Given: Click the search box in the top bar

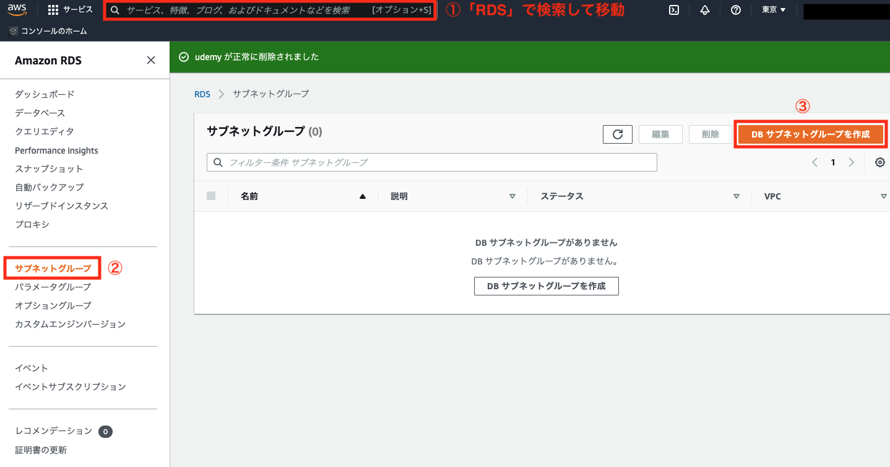Looking at the screenshot, I should 270,10.
